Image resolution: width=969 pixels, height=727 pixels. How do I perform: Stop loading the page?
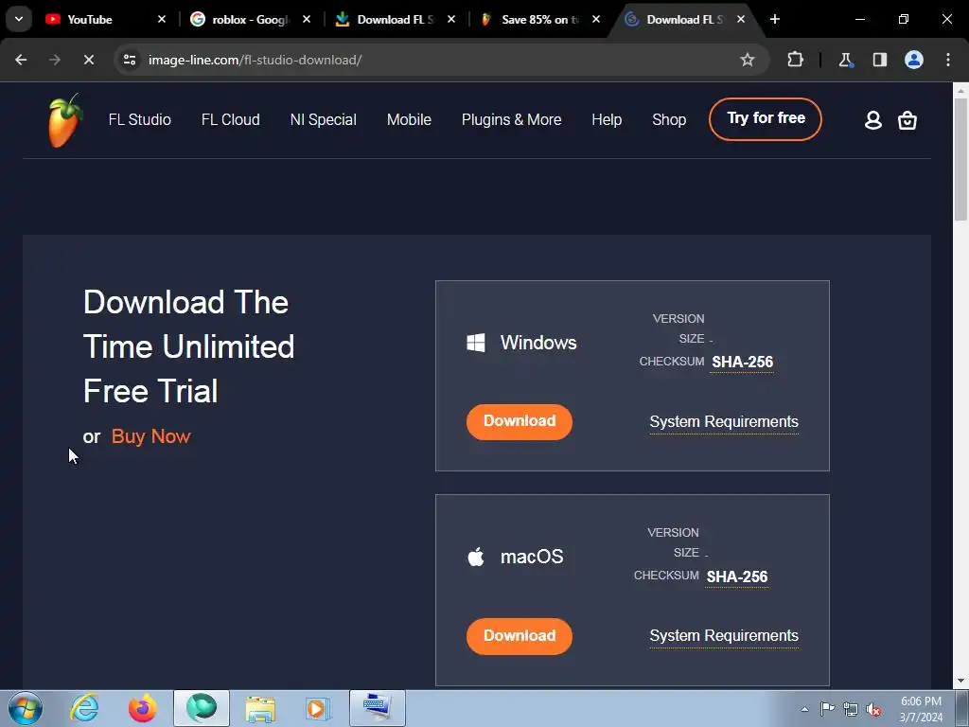(x=88, y=60)
